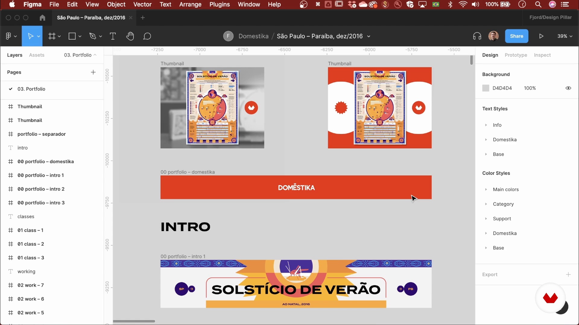This screenshot has width=579, height=325.
Task: Select the Comment tool
Action: 147,36
